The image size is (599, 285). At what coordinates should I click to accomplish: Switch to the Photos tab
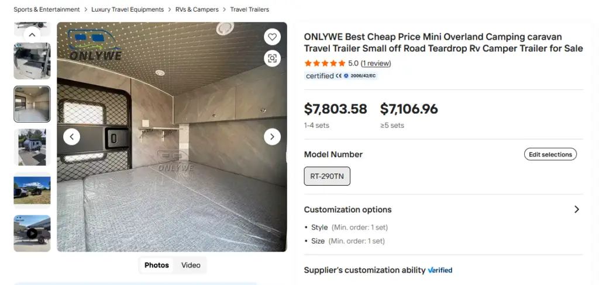(x=157, y=265)
